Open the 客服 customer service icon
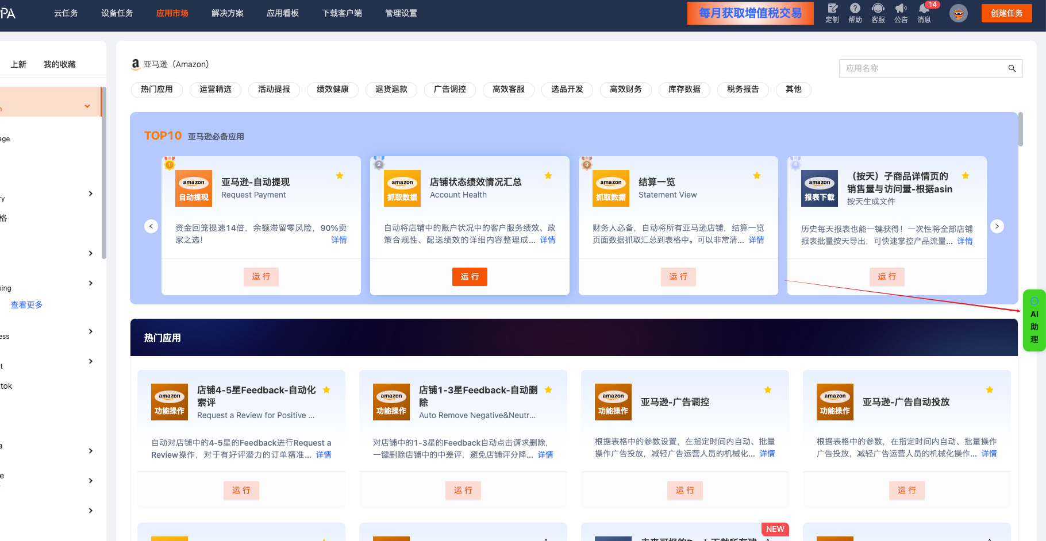The image size is (1046, 541). click(x=878, y=13)
